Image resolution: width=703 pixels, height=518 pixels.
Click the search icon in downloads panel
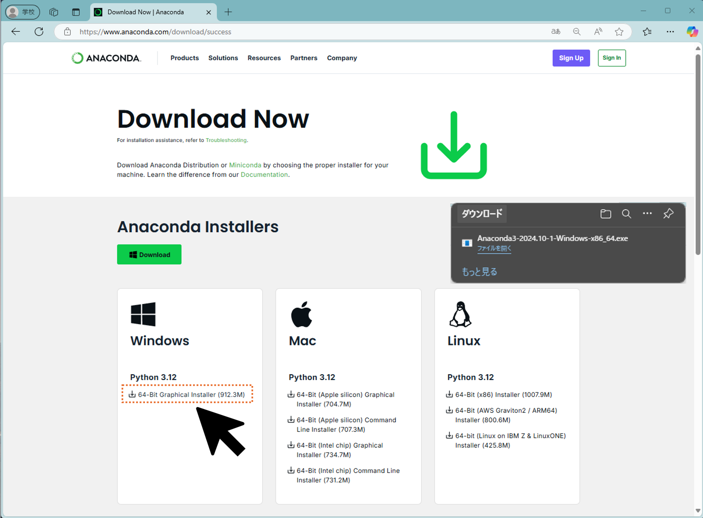click(626, 214)
